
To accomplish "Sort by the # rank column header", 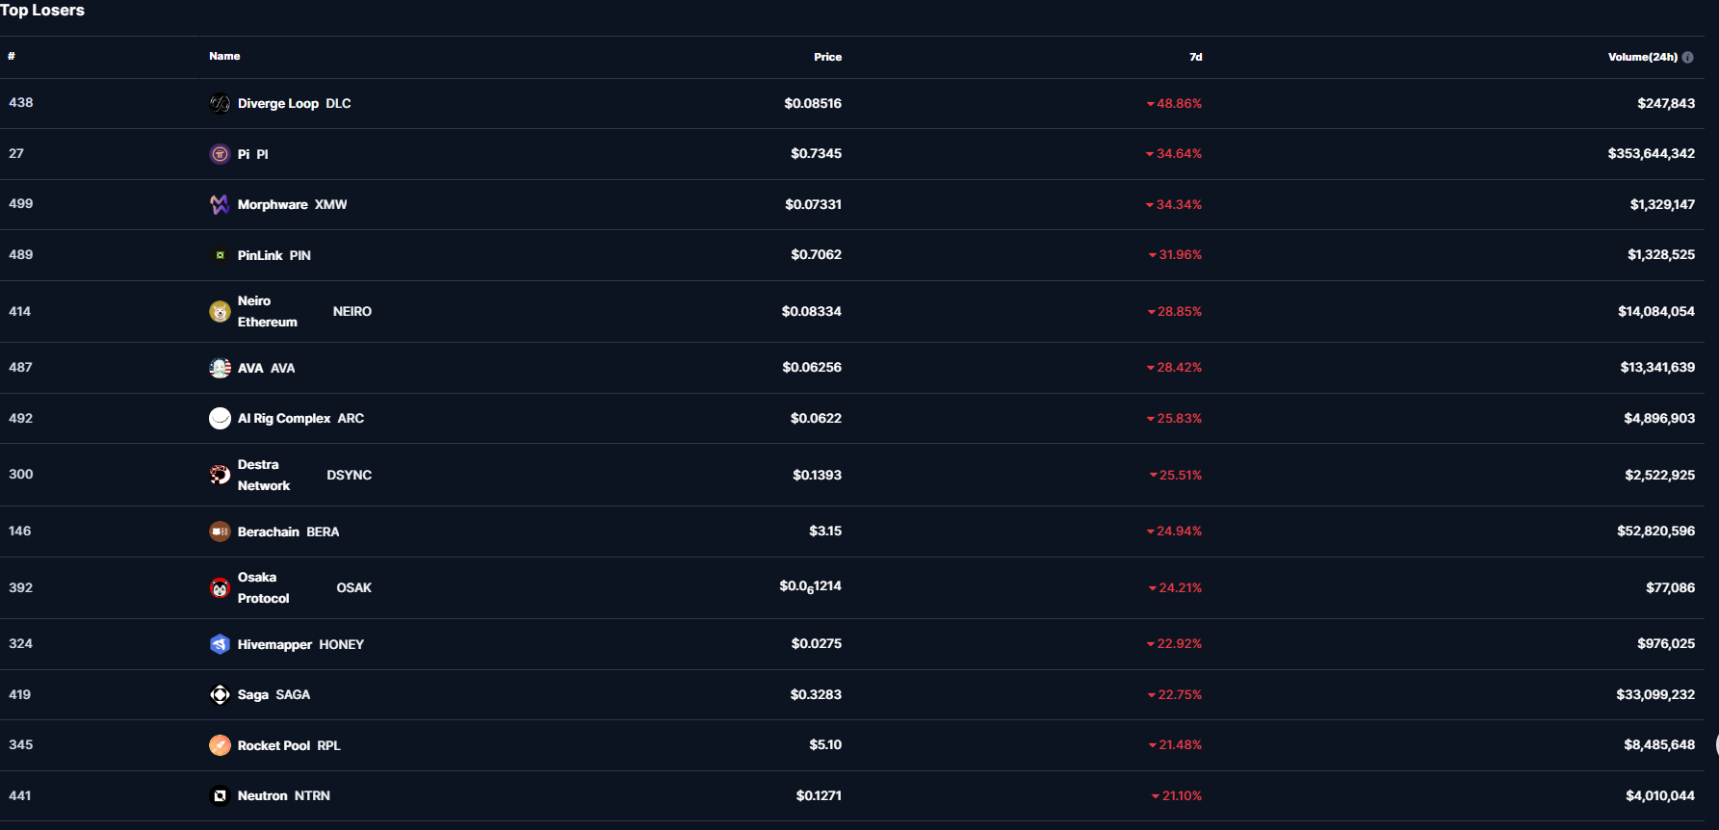I will (12, 56).
